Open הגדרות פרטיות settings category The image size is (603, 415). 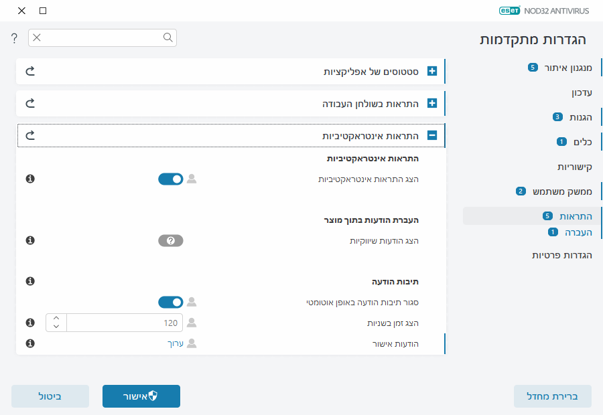(x=562, y=255)
